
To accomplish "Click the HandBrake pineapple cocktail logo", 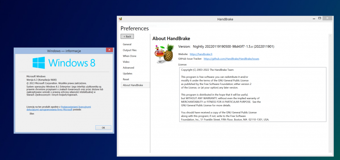I will pos(164,54).
